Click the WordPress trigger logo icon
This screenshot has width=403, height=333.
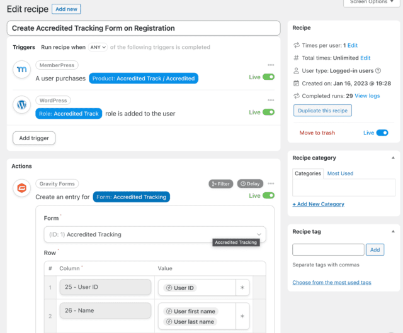pos(22,106)
